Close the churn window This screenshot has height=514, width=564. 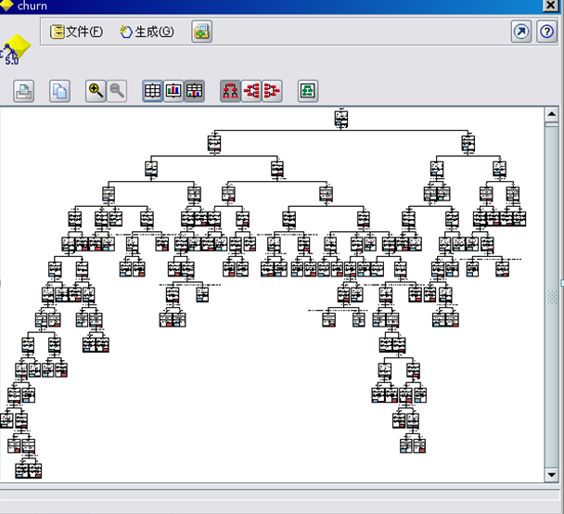click(x=551, y=5)
